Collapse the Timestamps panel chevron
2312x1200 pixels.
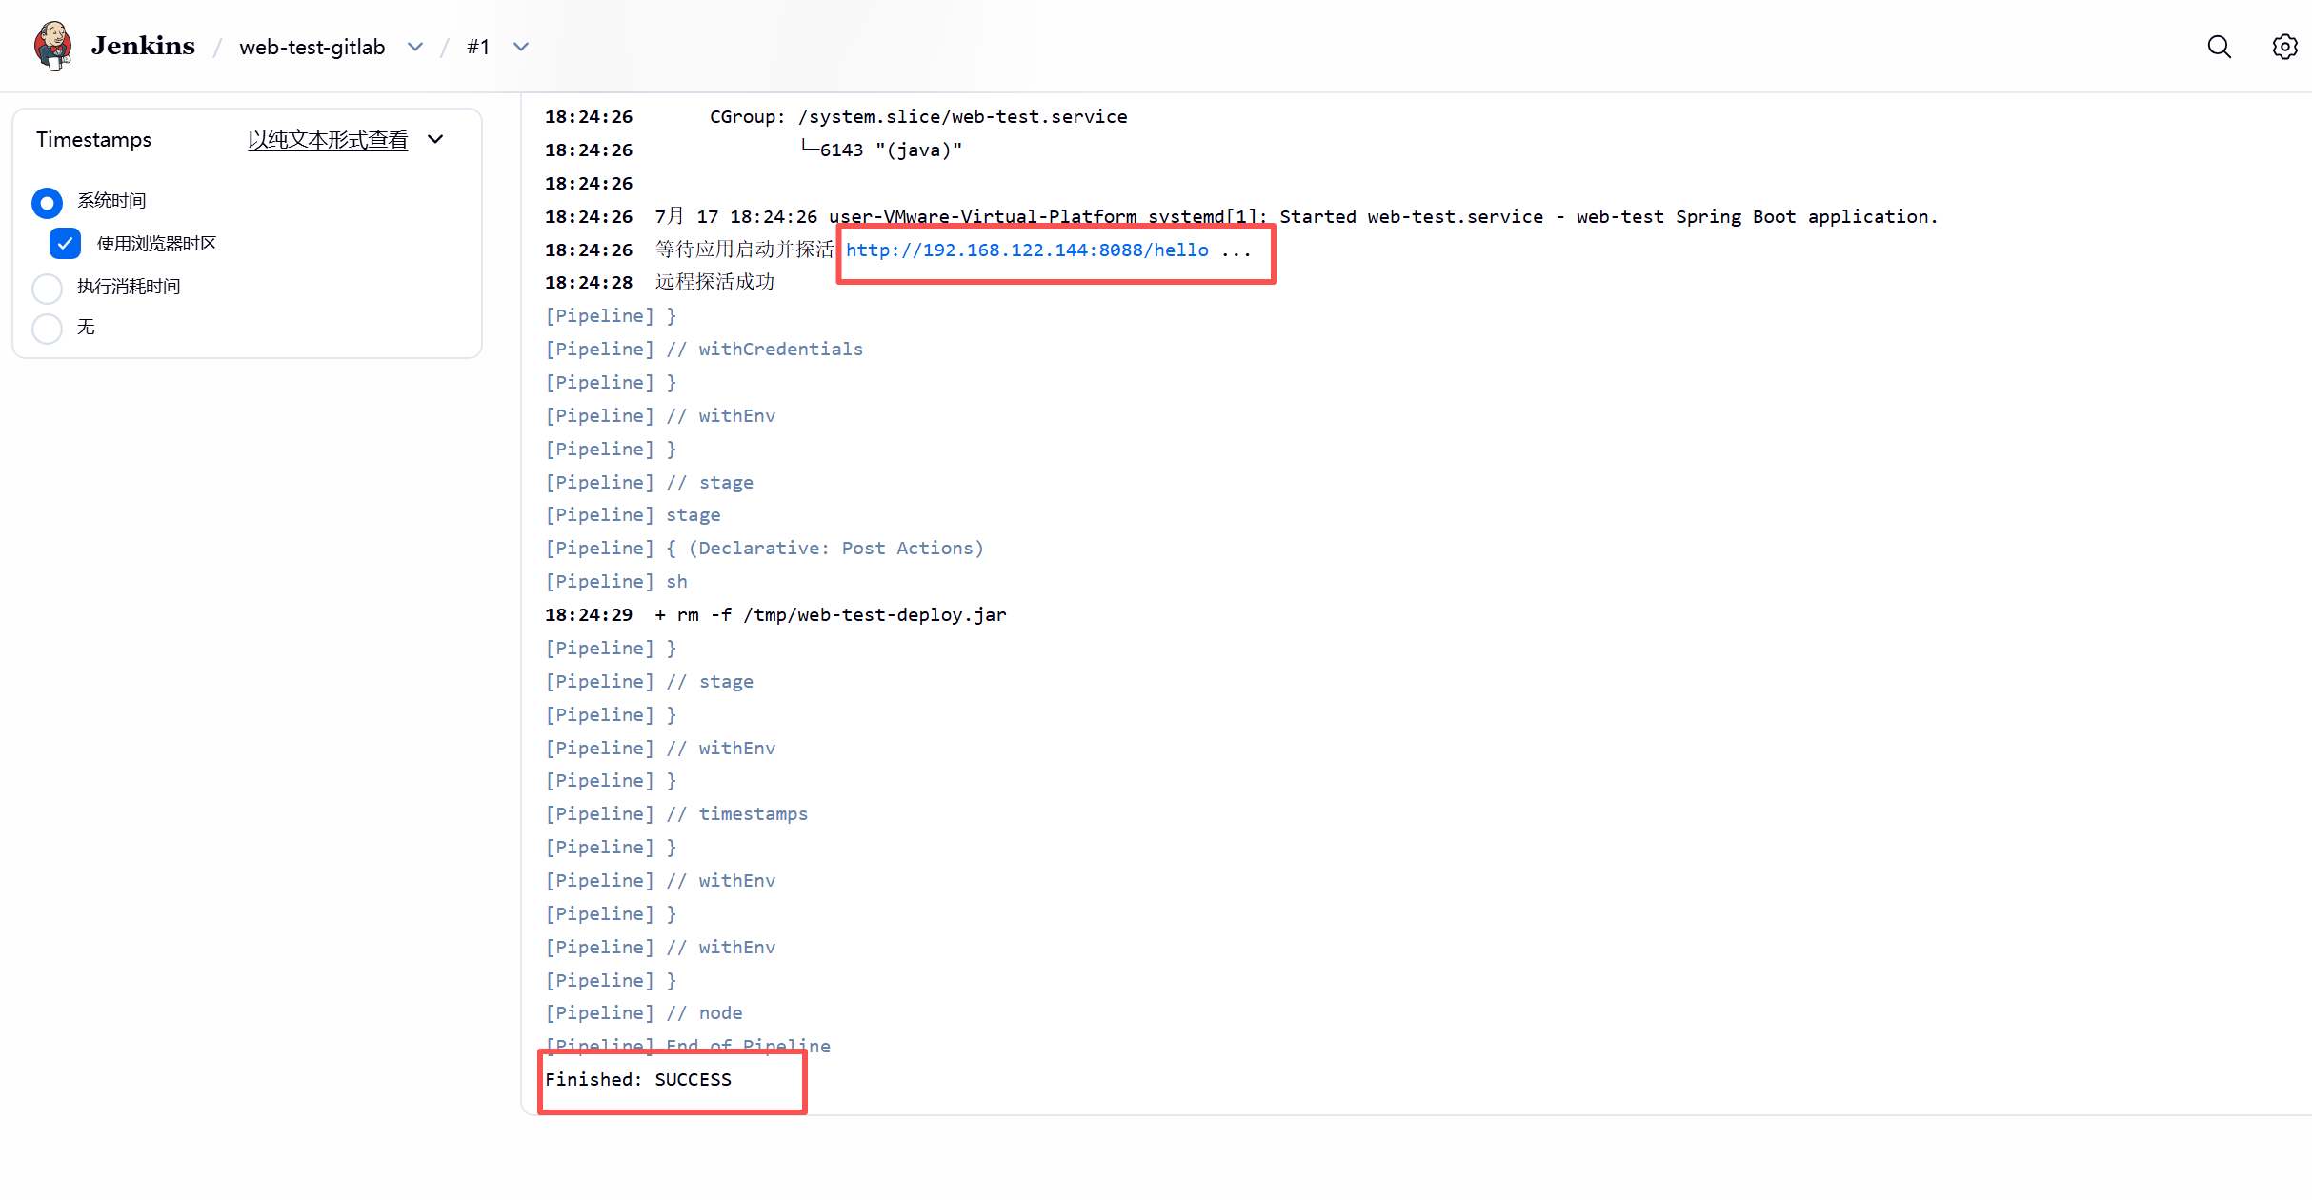tap(435, 139)
